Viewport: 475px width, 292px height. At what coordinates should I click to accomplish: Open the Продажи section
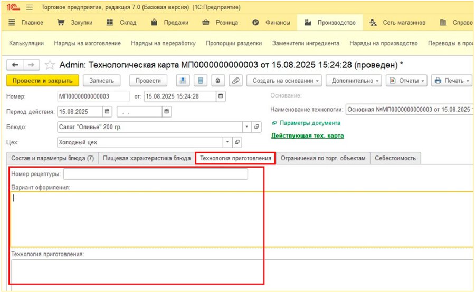click(169, 23)
